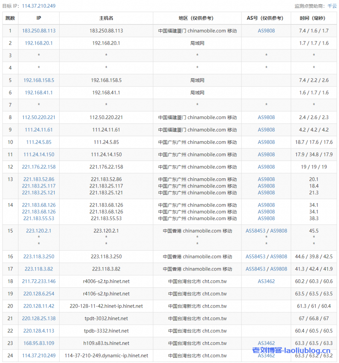Click the 112.50.220.221 link on hop 8
Viewport: 339px width, 363px height.
(x=39, y=117)
